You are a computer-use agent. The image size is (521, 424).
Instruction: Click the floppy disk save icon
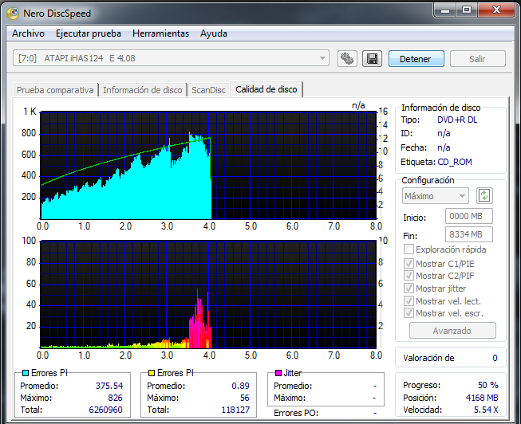[371, 59]
